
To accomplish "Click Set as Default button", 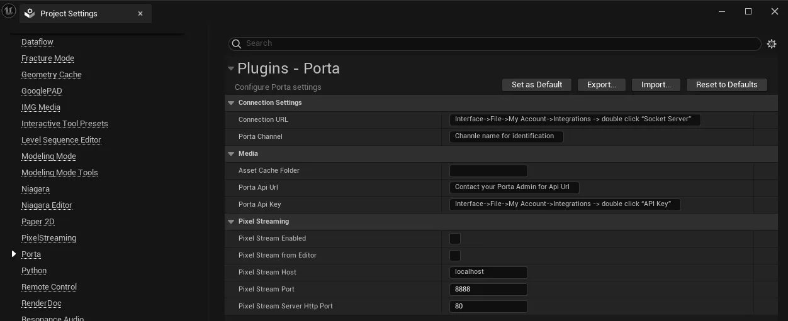I will point(537,85).
